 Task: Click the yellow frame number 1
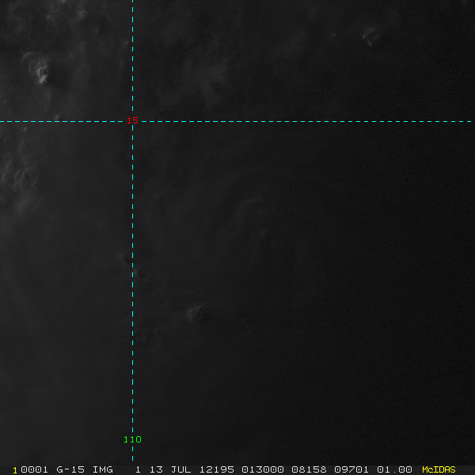click(x=15, y=470)
